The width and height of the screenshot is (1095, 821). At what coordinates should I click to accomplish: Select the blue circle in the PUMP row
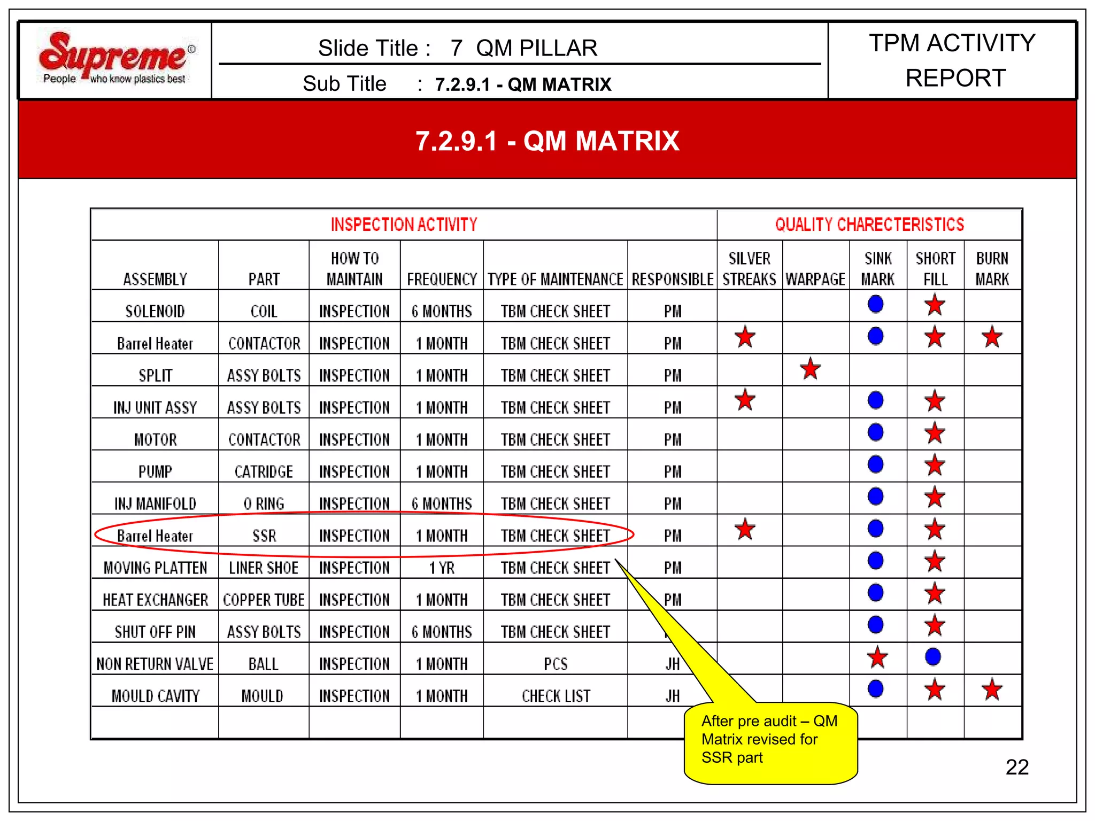click(x=875, y=464)
